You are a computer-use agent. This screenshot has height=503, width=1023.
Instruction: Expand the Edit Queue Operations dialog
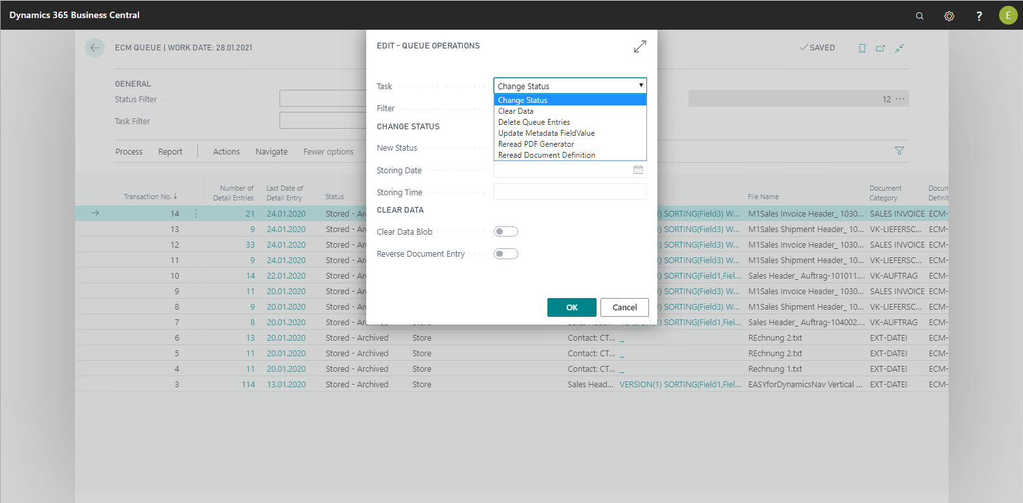[640, 47]
